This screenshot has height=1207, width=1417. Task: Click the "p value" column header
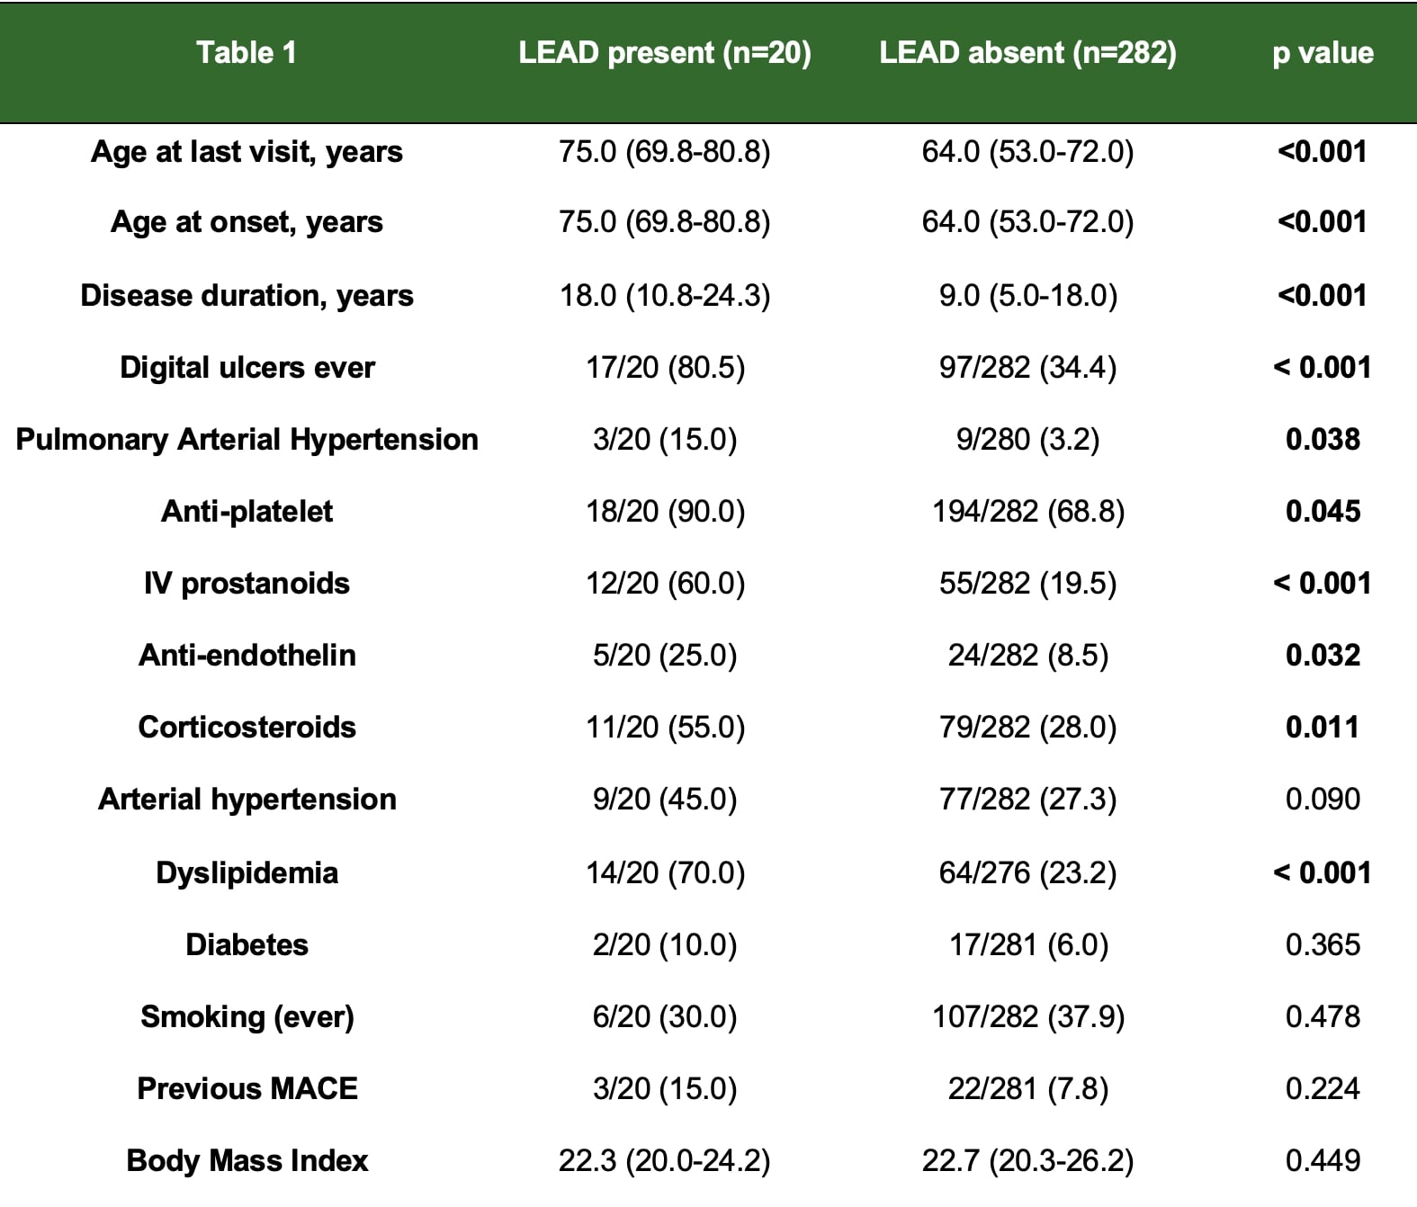click(1323, 53)
